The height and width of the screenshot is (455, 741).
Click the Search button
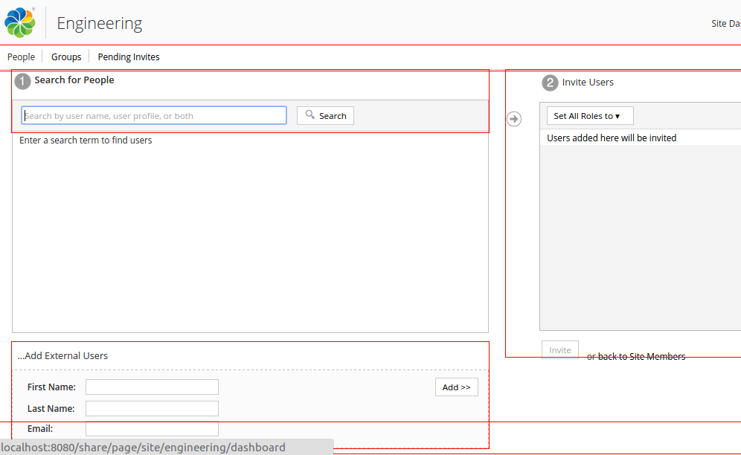[325, 115]
